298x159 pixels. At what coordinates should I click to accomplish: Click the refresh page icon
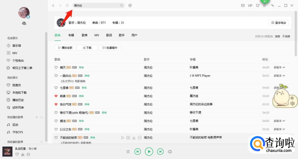pyautogui.click(x=67, y=6)
